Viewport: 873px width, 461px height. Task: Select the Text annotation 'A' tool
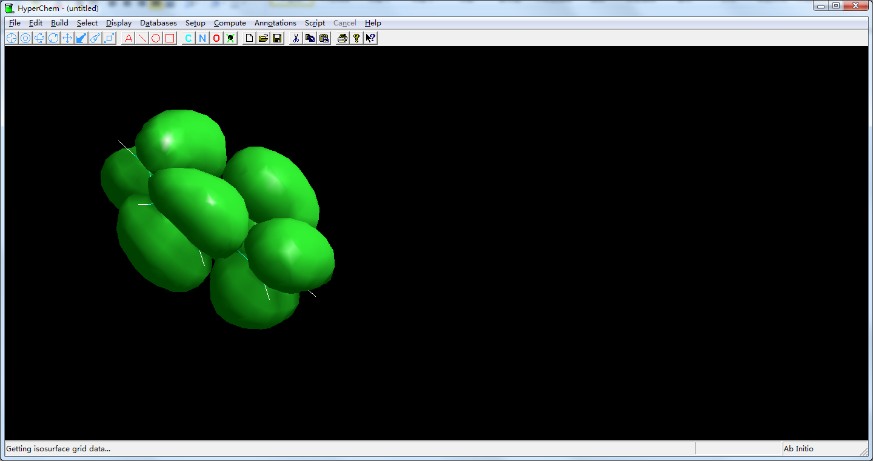(129, 38)
